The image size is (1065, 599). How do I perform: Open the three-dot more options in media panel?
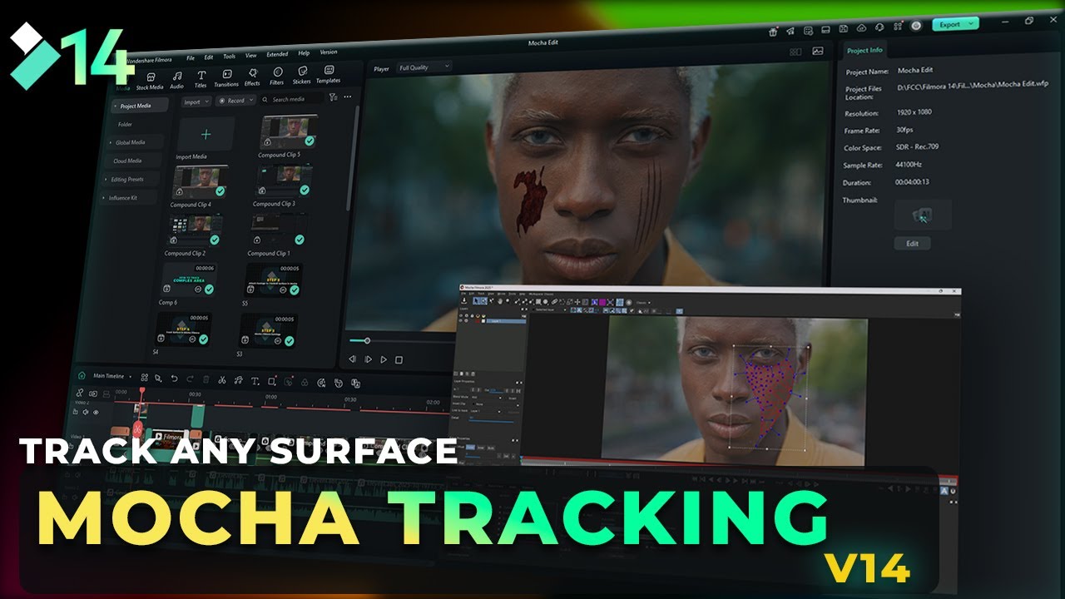pyautogui.click(x=348, y=97)
